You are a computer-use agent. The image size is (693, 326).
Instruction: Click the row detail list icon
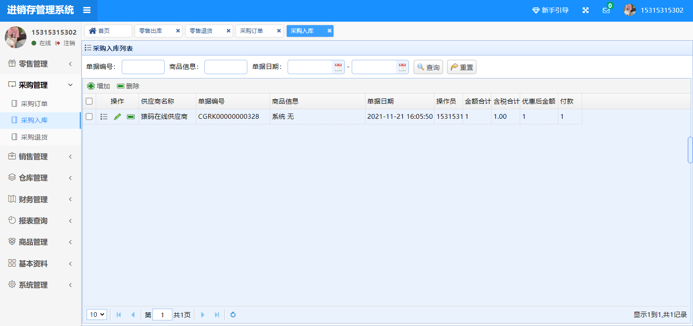104,117
